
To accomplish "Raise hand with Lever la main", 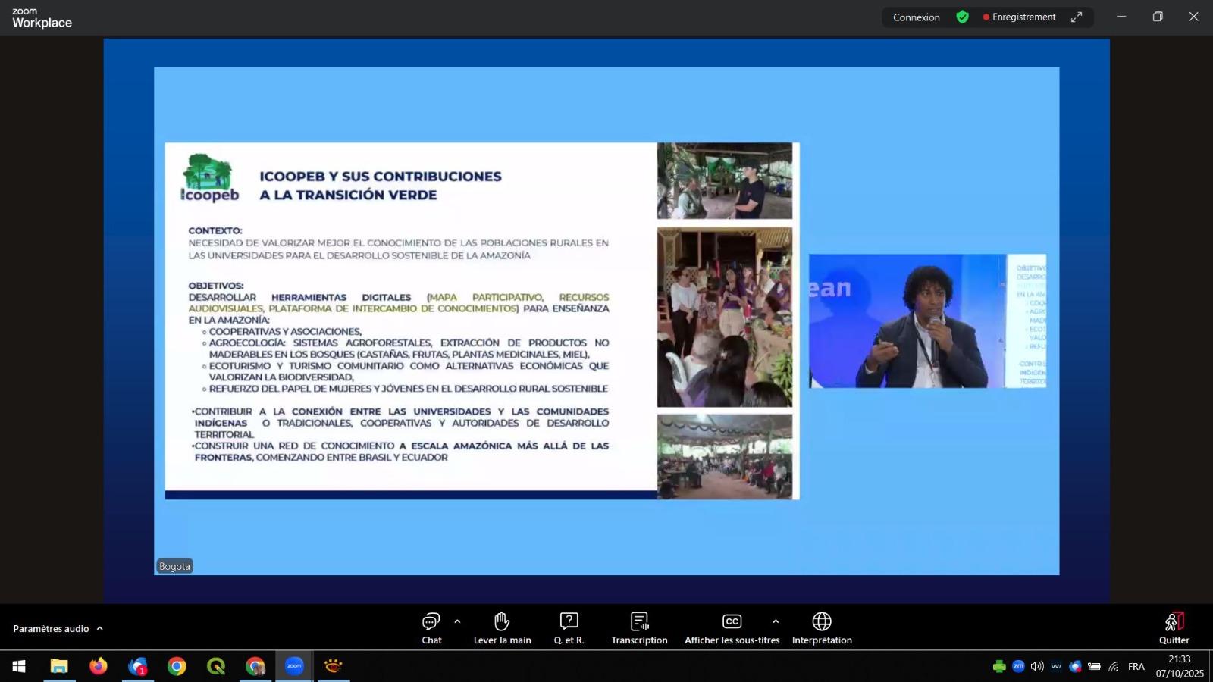I will click(502, 627).
